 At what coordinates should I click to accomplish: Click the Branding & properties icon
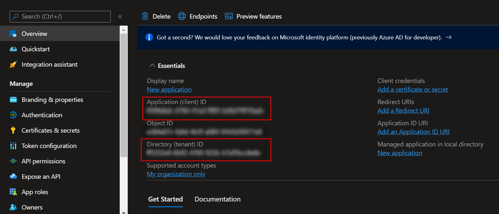pyautogui.click(x=13, y=100)
